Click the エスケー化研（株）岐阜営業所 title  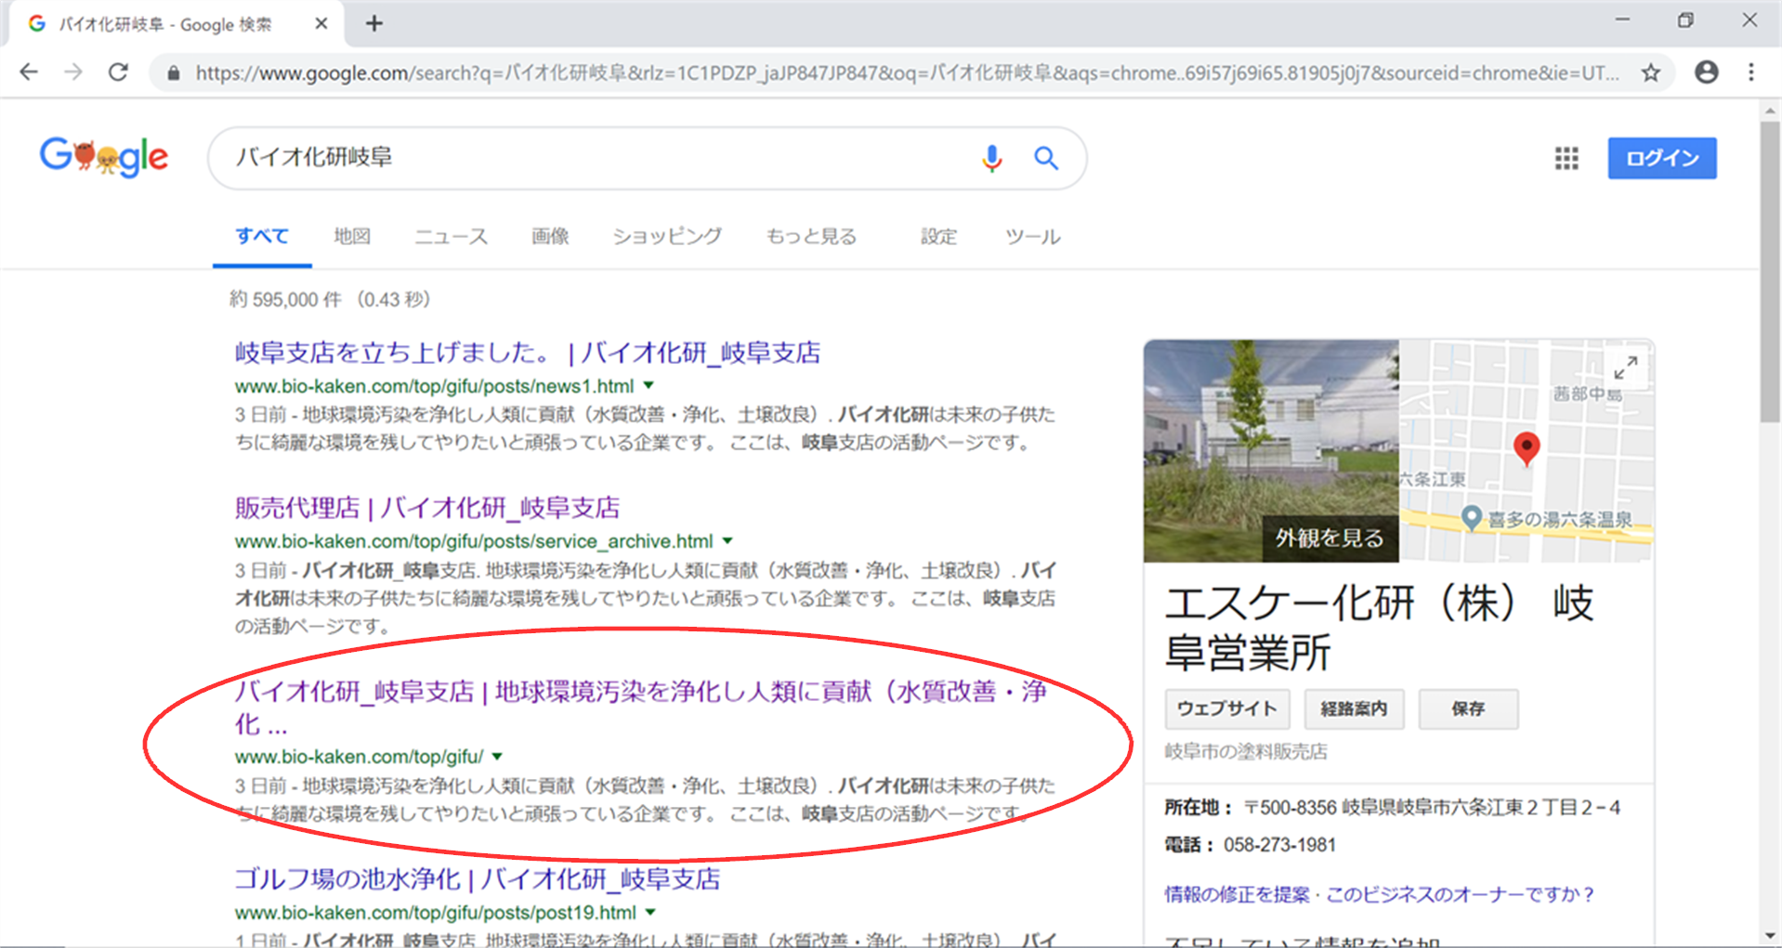pos(1380,628)
